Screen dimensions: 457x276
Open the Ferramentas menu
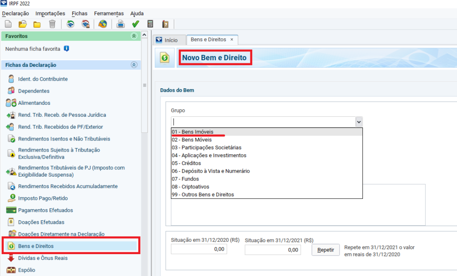[109, 13]
